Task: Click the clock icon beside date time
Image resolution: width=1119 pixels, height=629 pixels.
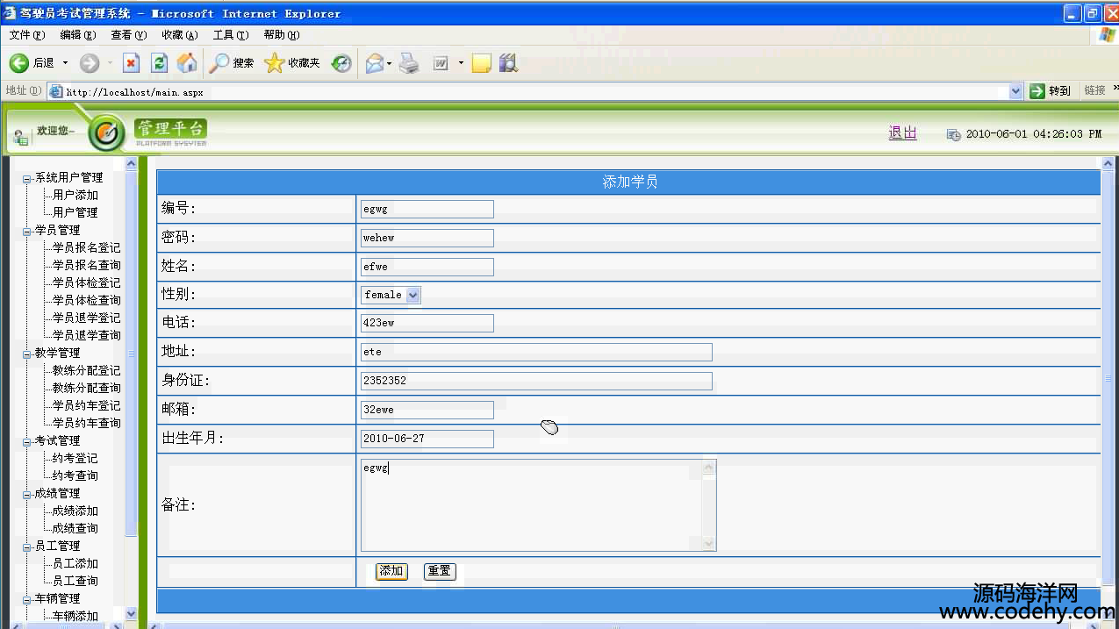Action: pyautogui.click(x=953, y=134)
